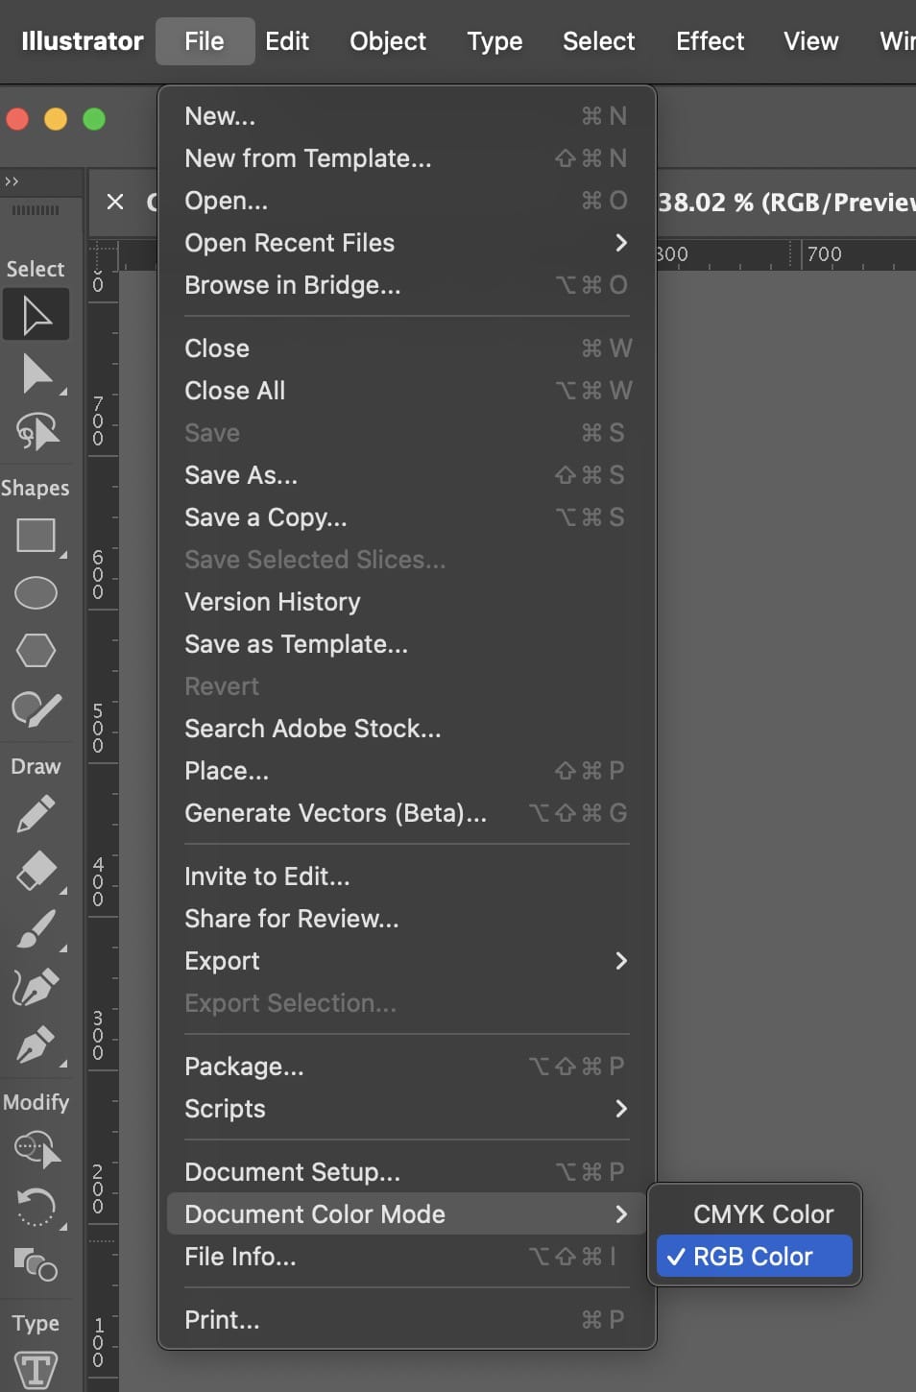Choose New... from File menu
The width and height of the screenshot is (916, 1392).
(407, 116)
